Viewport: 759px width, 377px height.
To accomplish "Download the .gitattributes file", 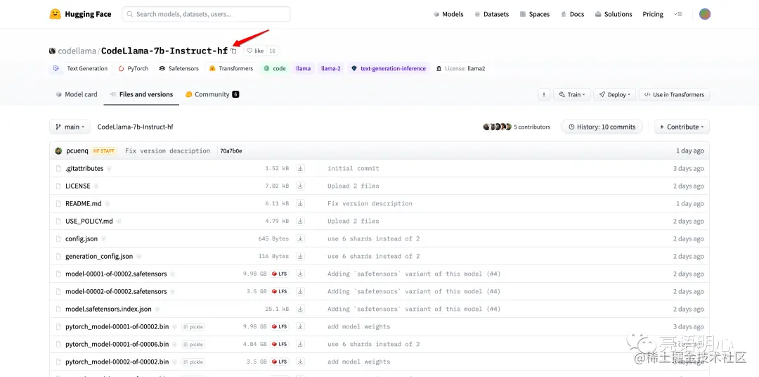I will click(300, 169).
